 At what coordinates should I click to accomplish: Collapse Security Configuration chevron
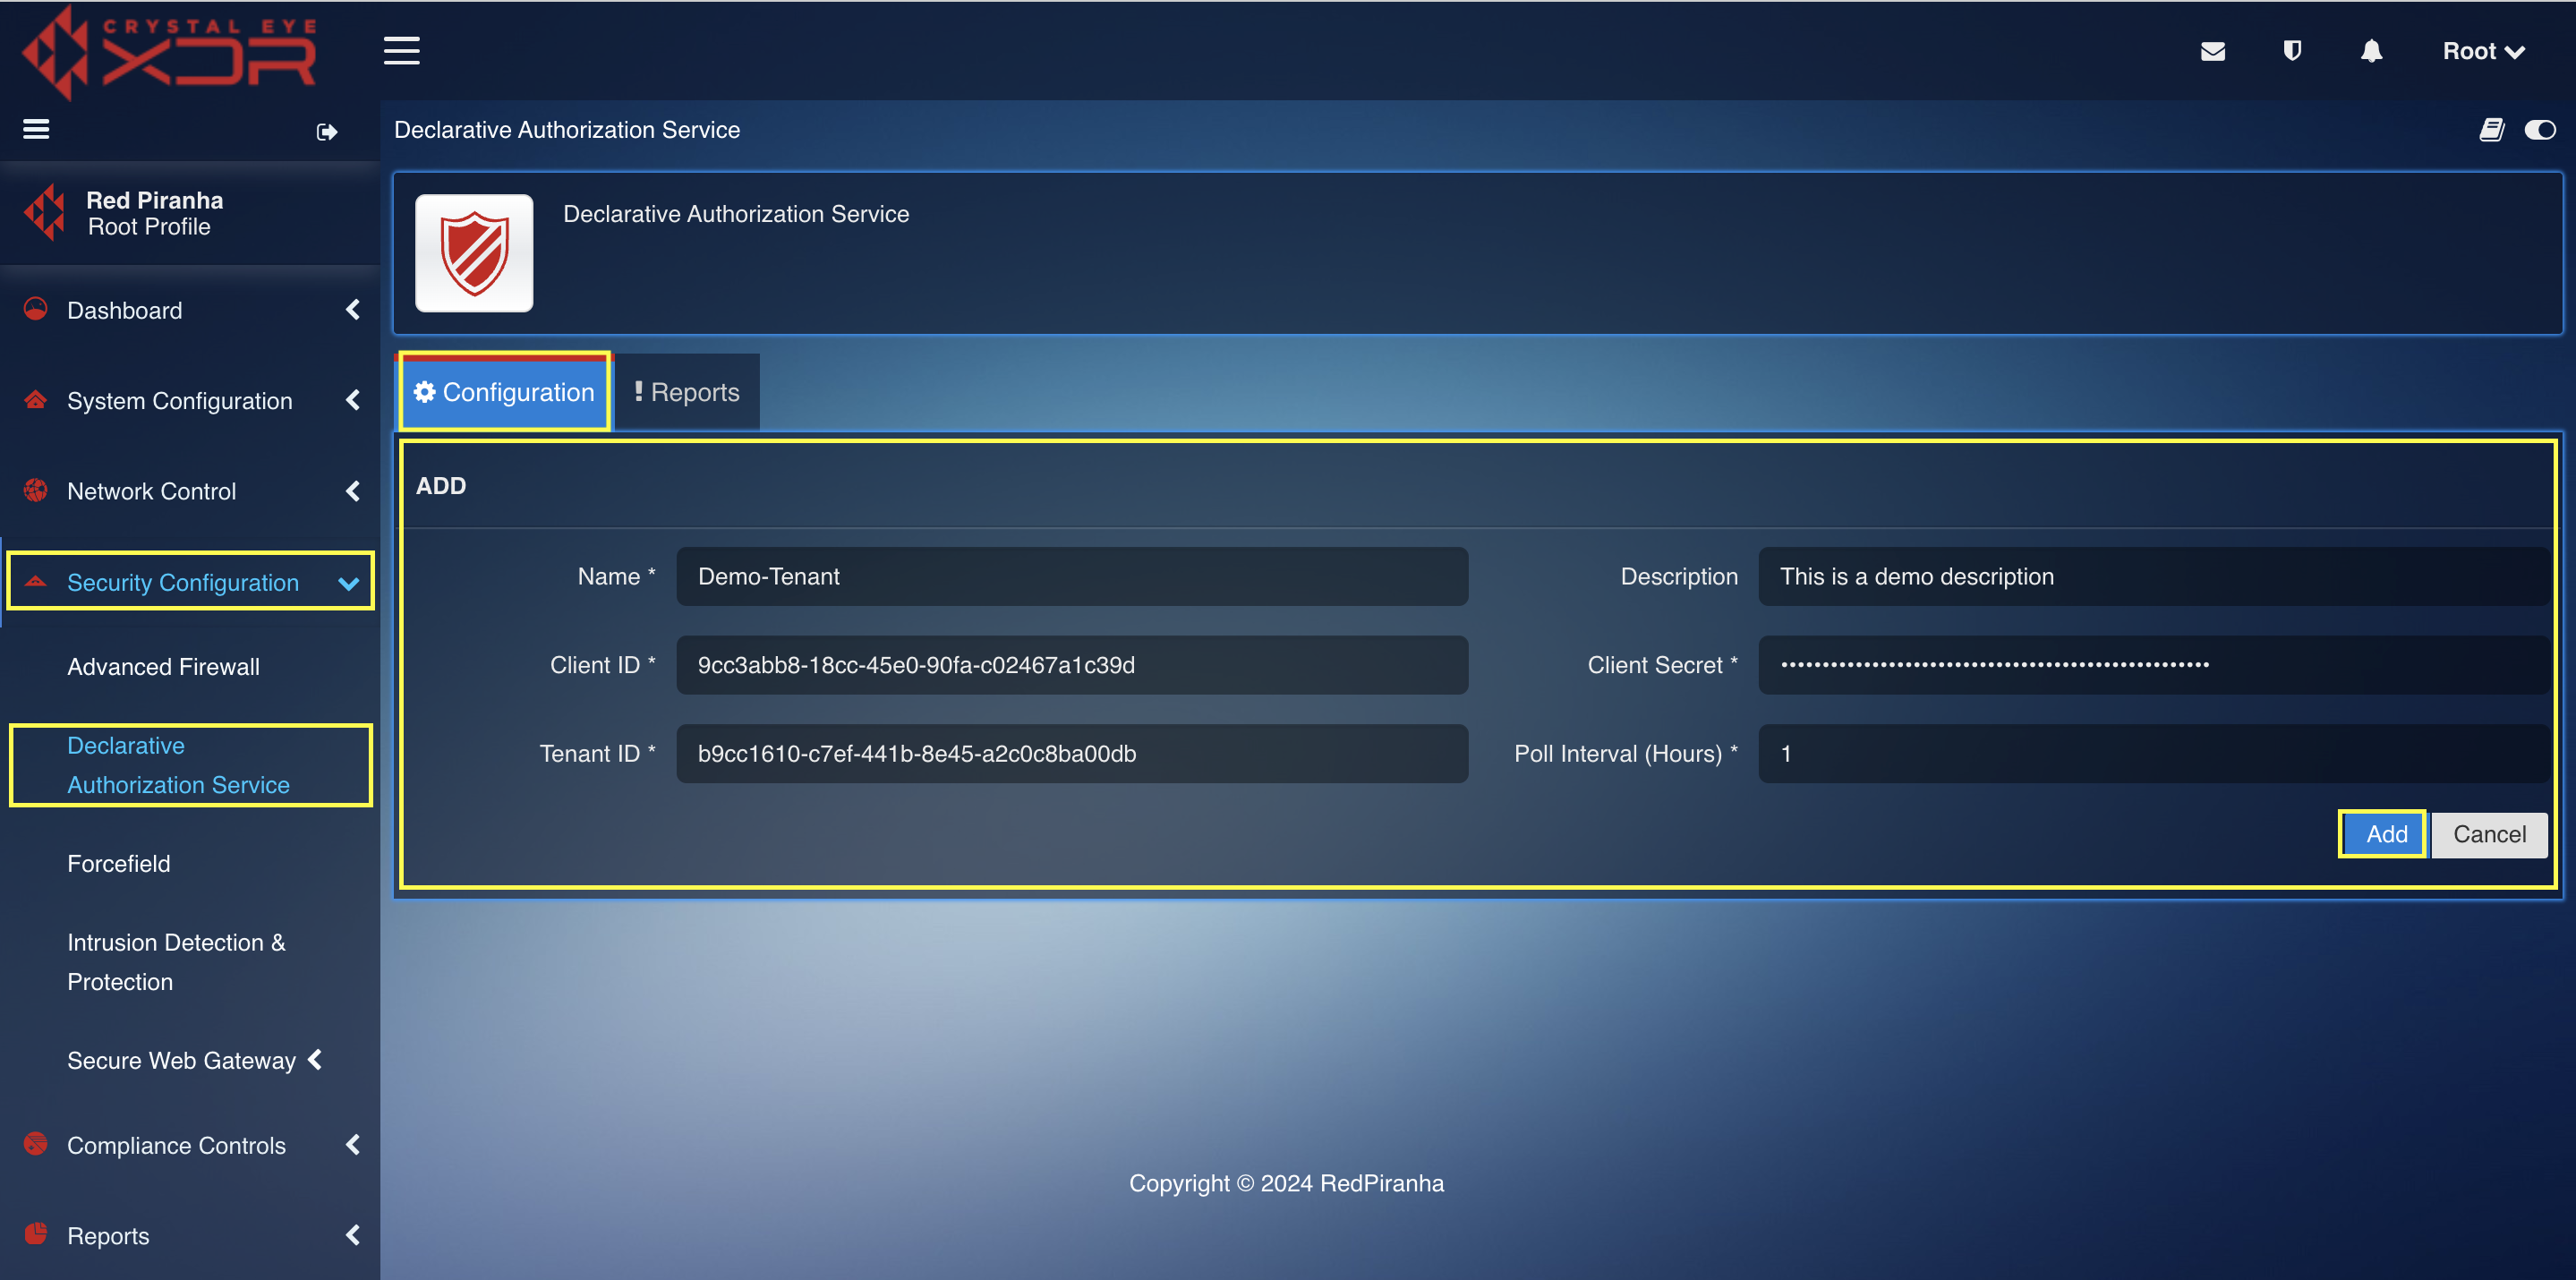tap(348, 583)
